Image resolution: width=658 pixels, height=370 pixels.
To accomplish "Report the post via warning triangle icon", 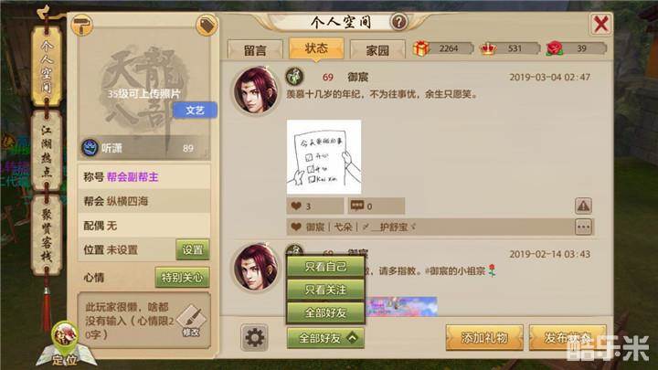I will [x=583, y=206].
